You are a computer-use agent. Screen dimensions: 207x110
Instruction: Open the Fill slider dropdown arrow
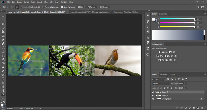186,88
